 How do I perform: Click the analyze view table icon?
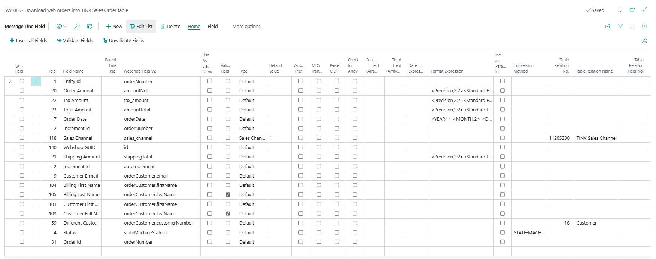(89, 26)
